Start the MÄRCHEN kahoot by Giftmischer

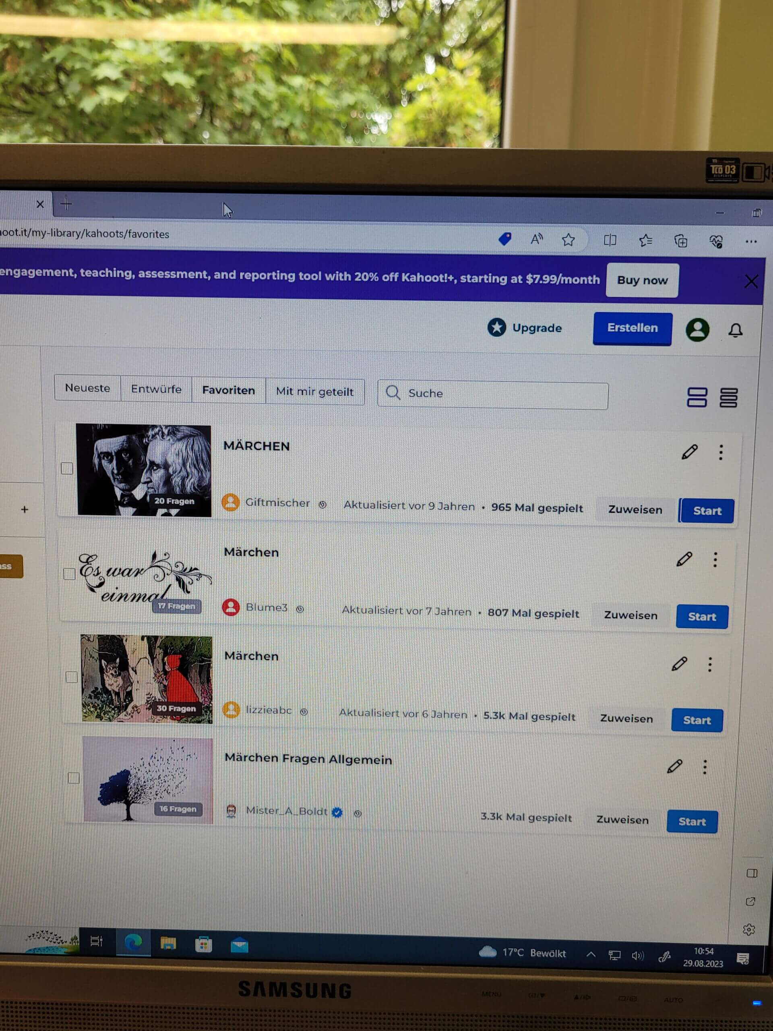click(x=707, y=511)
